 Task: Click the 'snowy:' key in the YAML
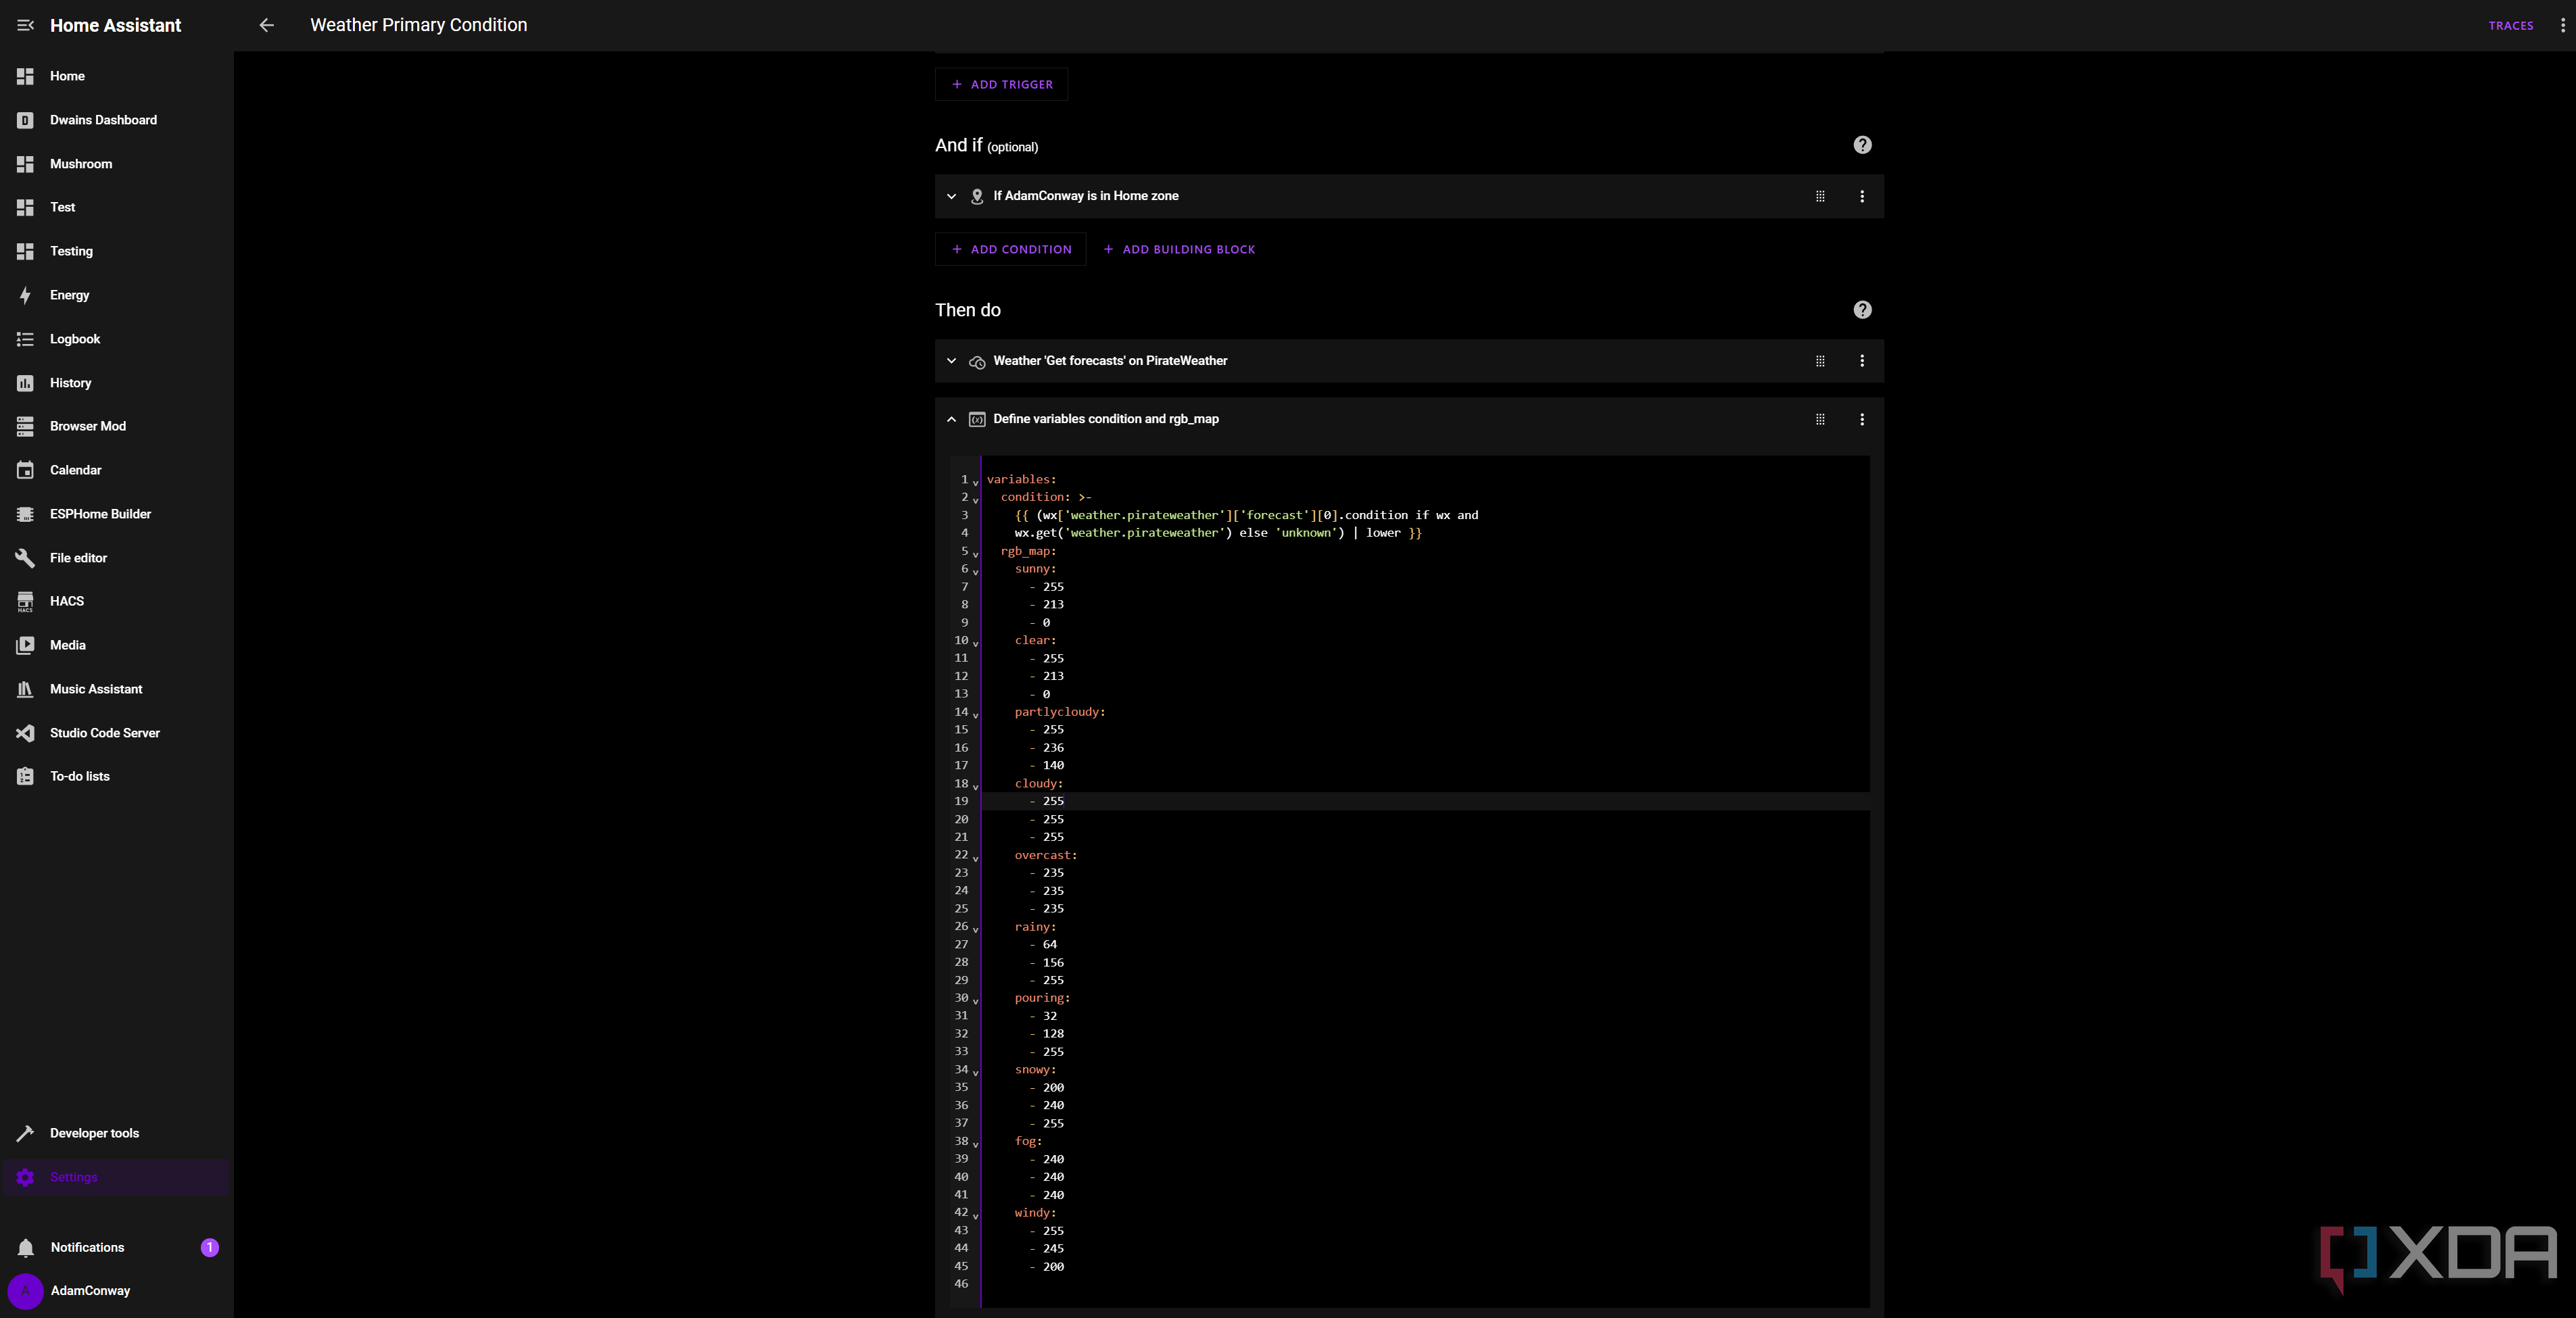coord(1035,1070)
